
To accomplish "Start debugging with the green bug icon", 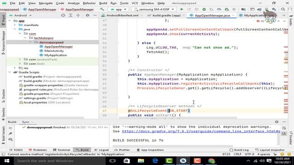I will [204, 9].
